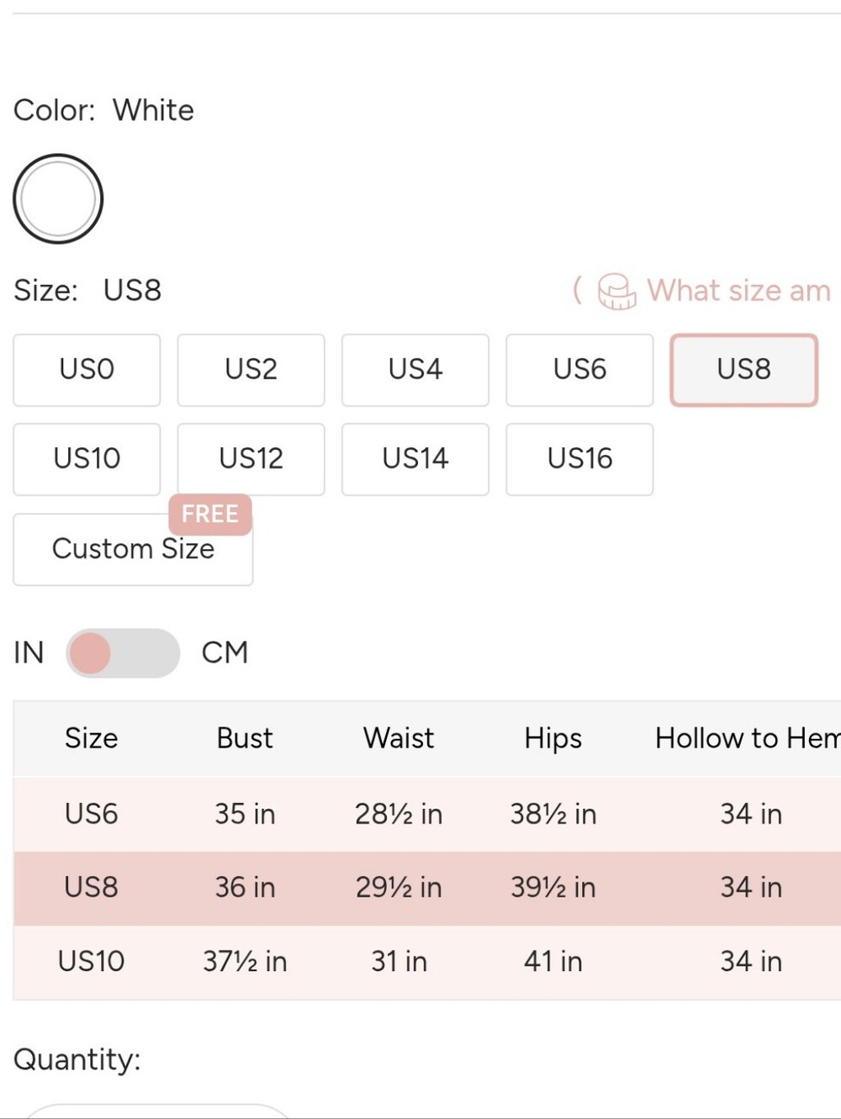This screenshot has height=1119, width=841.
Task: Click the US8 row in size chart
Action: pyautogui.click(x=427, y=888)
